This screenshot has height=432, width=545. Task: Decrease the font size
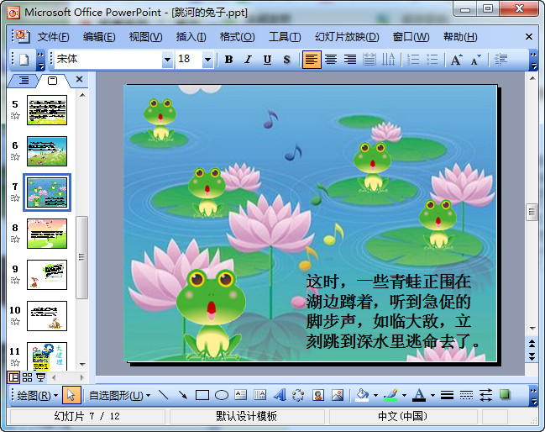click(476, 60)
